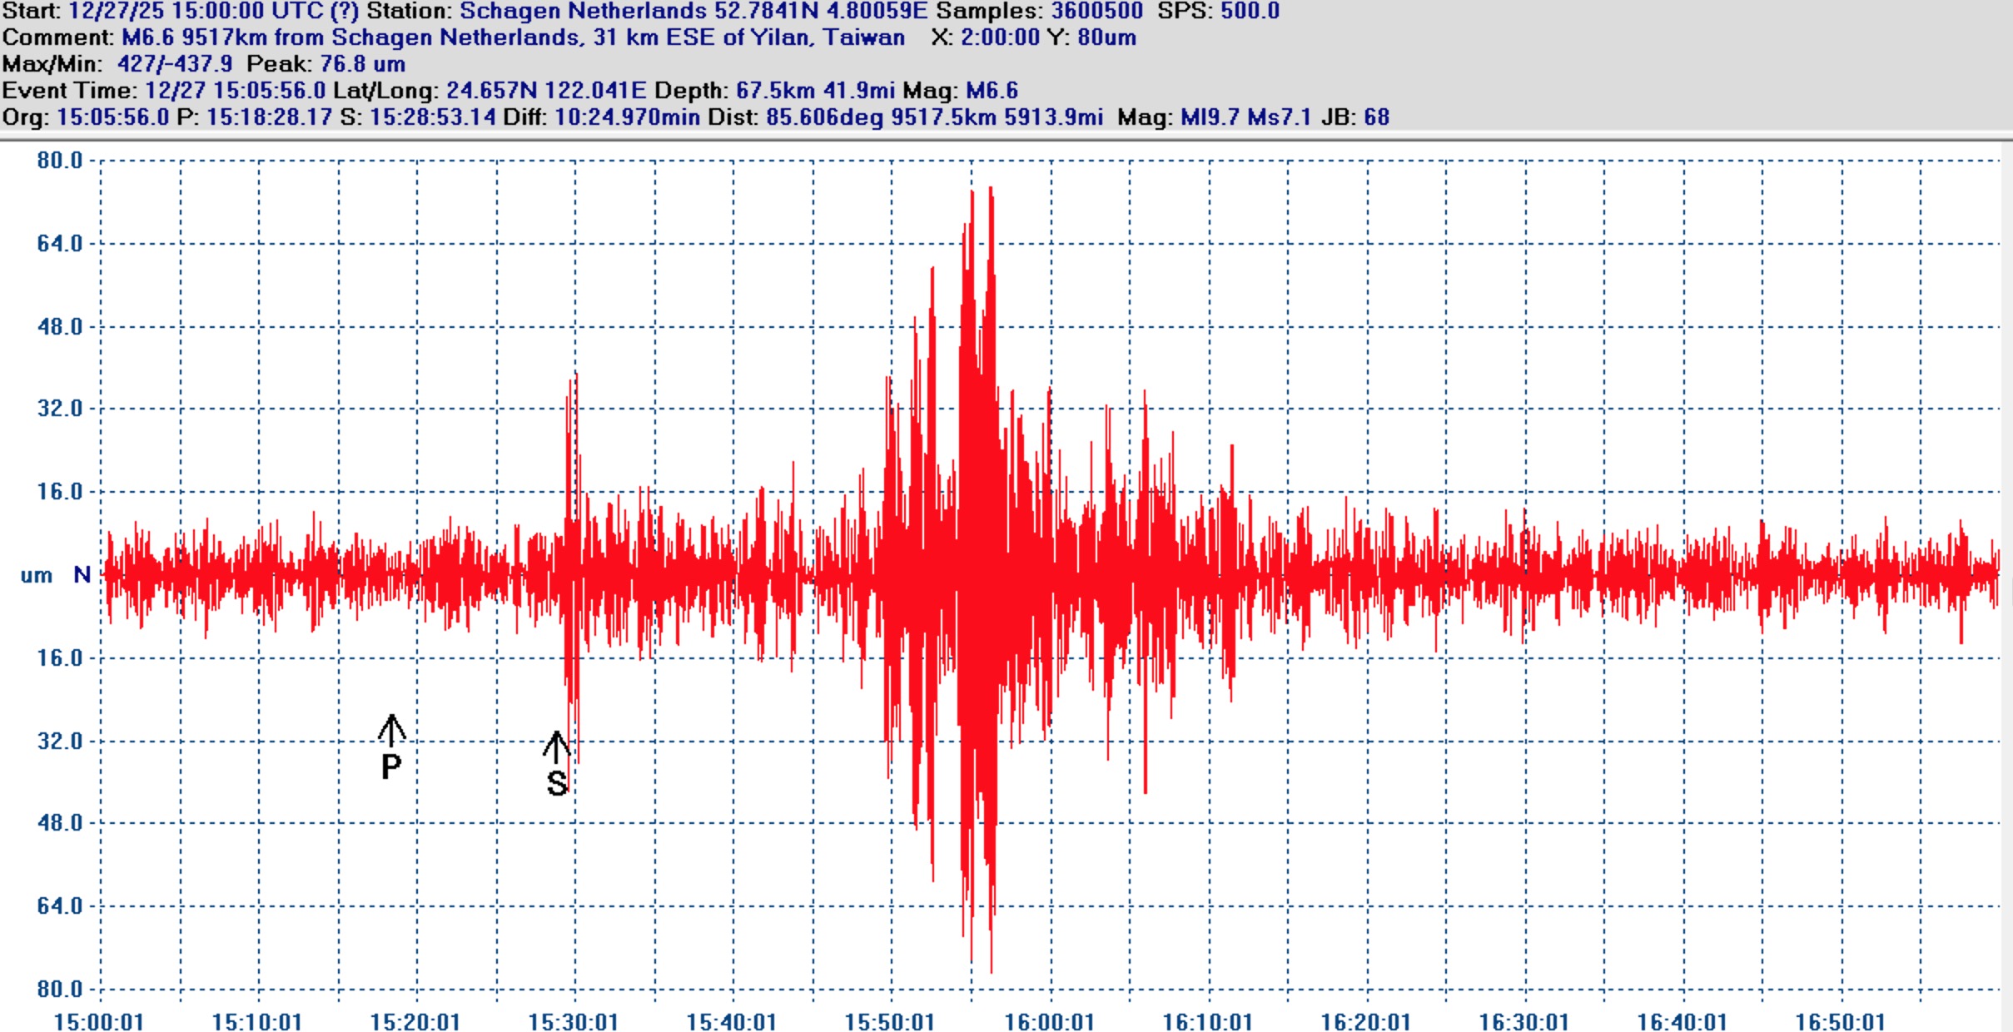This screenshot has width=2013, height=1032.
Task: Click the upper 48.0 amplitude axis label
Action: tap(60, 326)
